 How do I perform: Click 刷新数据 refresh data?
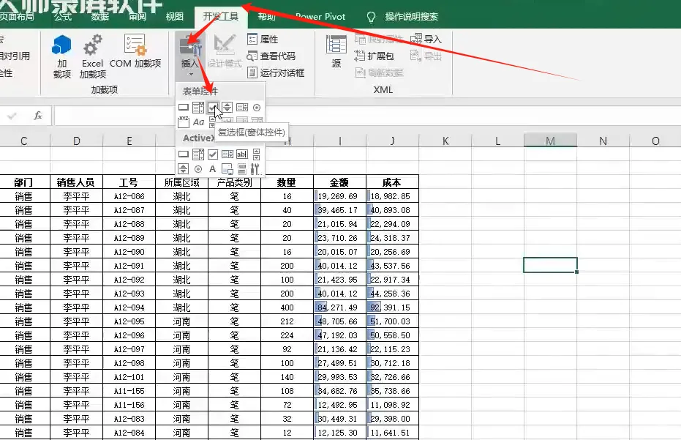coord(379,72)
